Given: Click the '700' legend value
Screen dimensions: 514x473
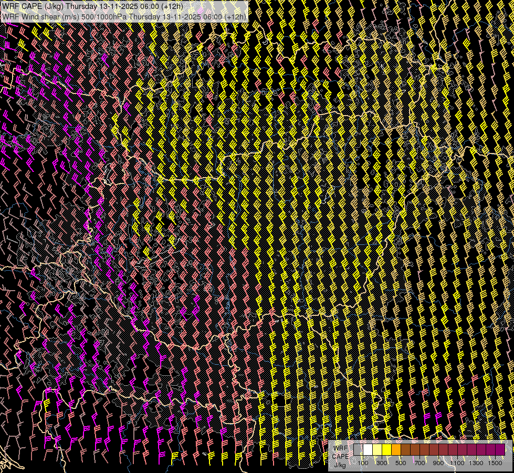Looking at the screenshot, I should pos(419,463).
